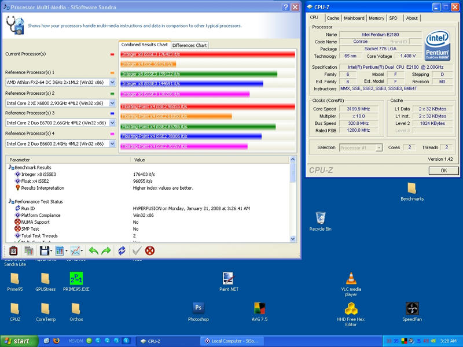This screenshot has height=347, width=463.
Task: Switch to virtual desktop 4 in the taskbar
Action: click(x=126, y=341)
